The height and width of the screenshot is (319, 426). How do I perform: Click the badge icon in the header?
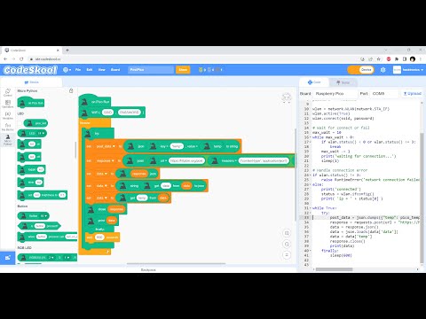pyautogui.click(x=201, y=70)
